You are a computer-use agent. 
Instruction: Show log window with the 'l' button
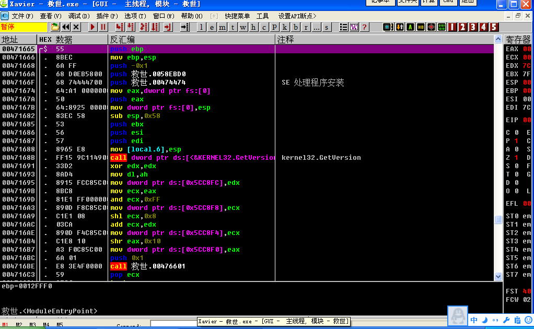[x=201, y=27]
